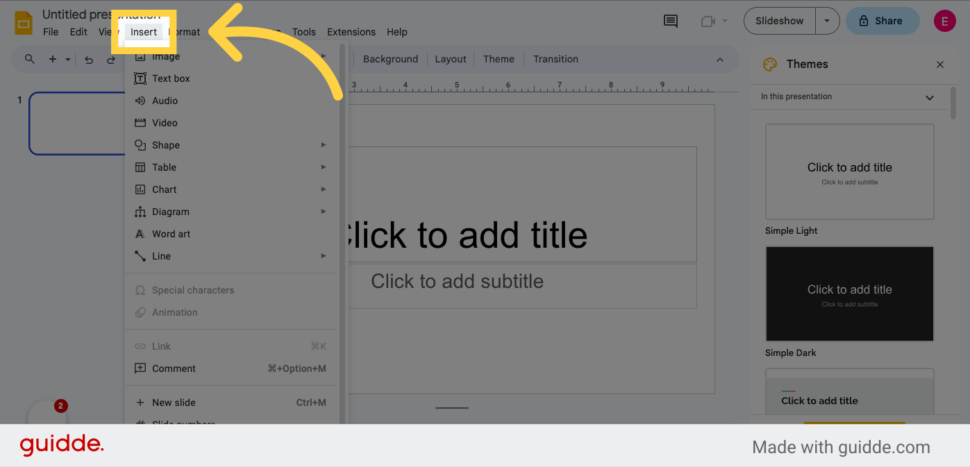Click the Undo toolbar icon
Image resolution: width=970 pixels, height=467 pixels.
click(89, 60)
